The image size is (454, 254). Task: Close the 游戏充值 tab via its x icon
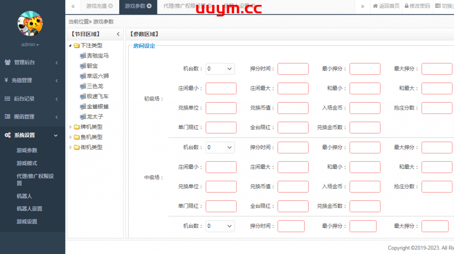pyautogui.click(x=110, y=6)
